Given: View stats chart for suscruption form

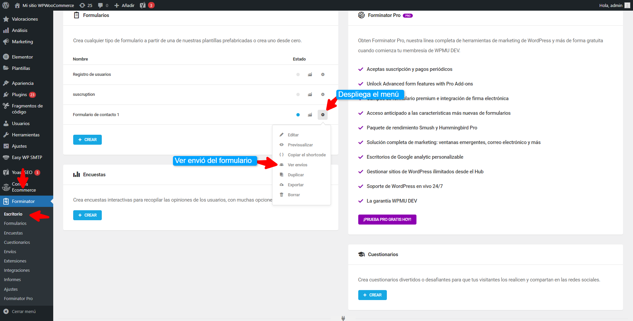Looking at the screenshot, I should [310, 94].
